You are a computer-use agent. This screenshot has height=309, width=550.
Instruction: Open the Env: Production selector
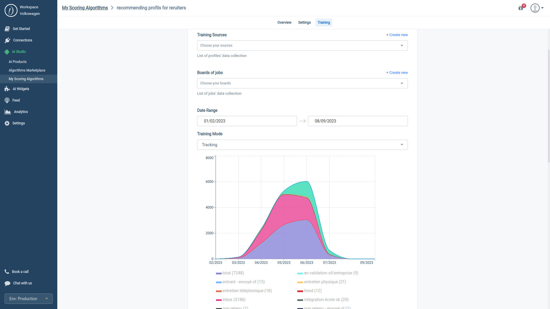tap(28, 298)
